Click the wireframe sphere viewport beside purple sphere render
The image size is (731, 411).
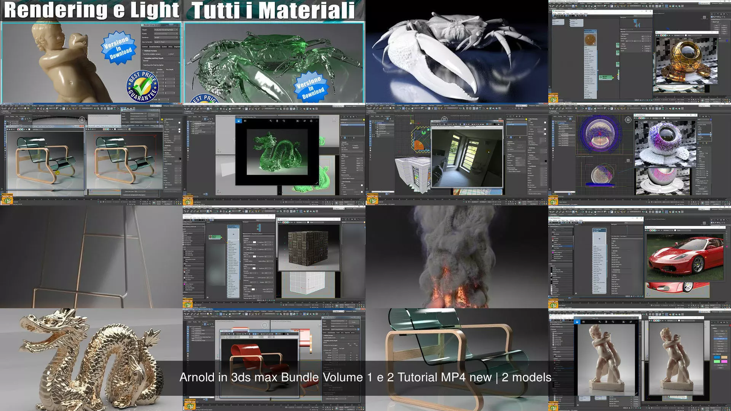point(605,134)
